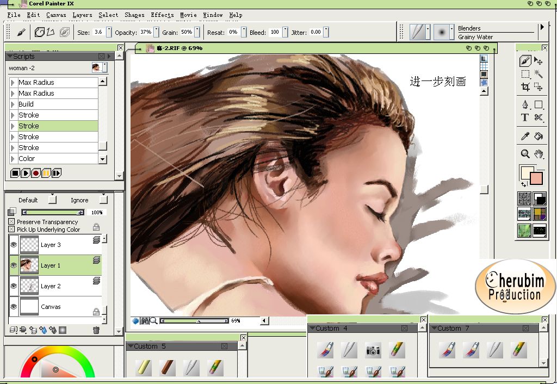The width and height of the screenshot is (557, 384).
Task: Select the Paint Bucket tool
Action: pyautogui.click(x=539, y=136)
